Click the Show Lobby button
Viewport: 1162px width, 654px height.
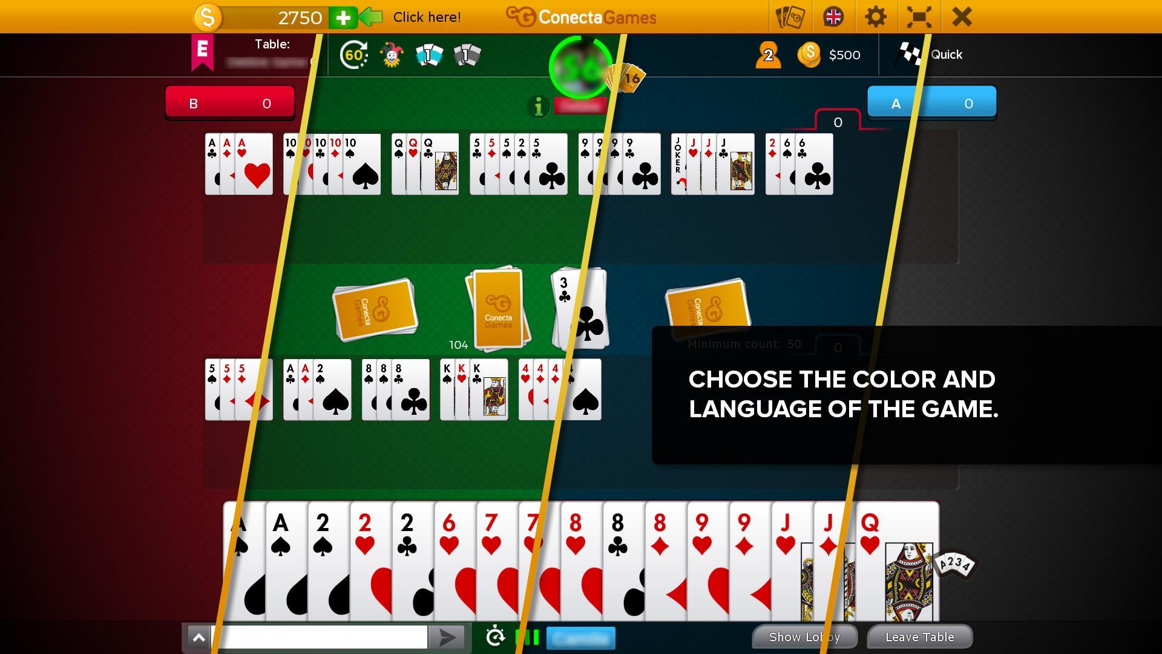[x=806, y=636]
